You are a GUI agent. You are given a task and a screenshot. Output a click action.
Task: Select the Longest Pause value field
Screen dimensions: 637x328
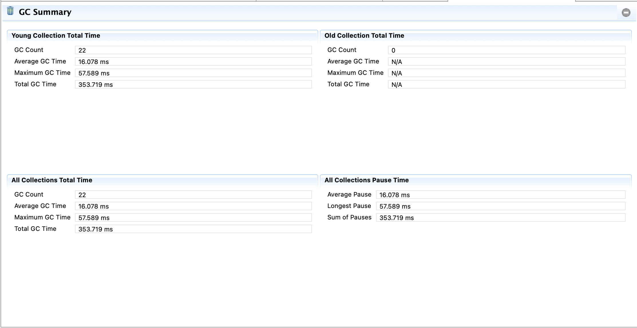tap(500, 206)
